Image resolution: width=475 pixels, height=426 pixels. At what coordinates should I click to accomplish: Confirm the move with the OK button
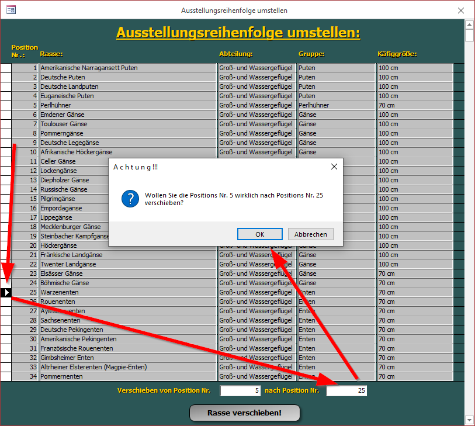tap(260, 234)
